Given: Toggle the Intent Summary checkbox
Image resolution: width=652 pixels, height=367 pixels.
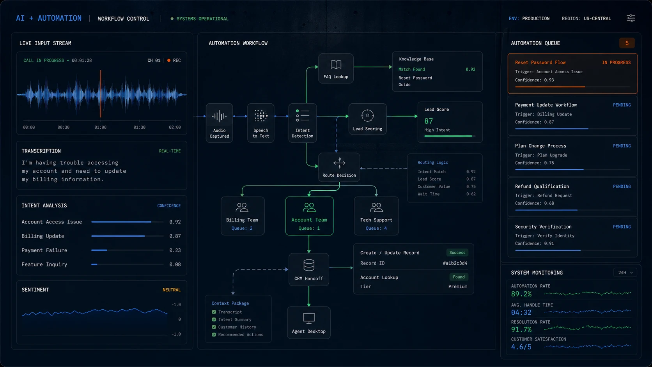Looking at the screenshot, I should [214, 319].
